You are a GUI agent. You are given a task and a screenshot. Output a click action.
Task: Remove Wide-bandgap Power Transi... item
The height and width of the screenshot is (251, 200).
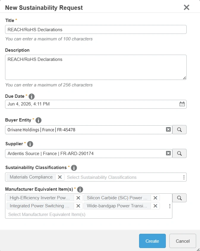coord(155,206)
